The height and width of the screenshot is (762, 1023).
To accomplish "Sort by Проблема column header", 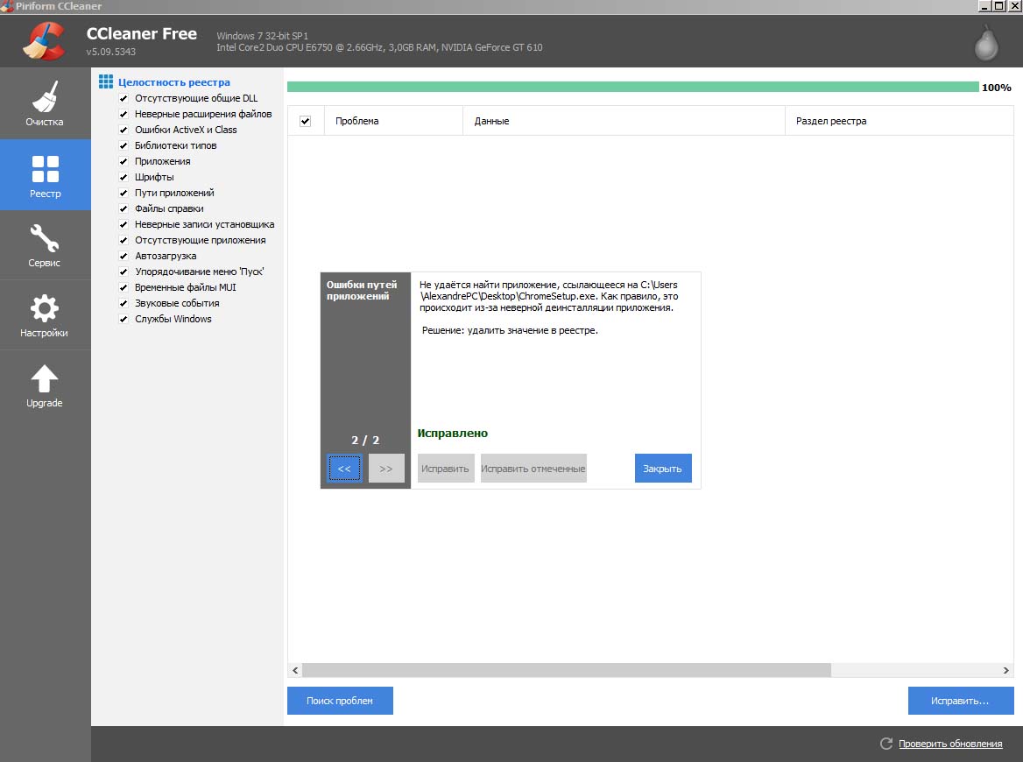I will 393,121.
